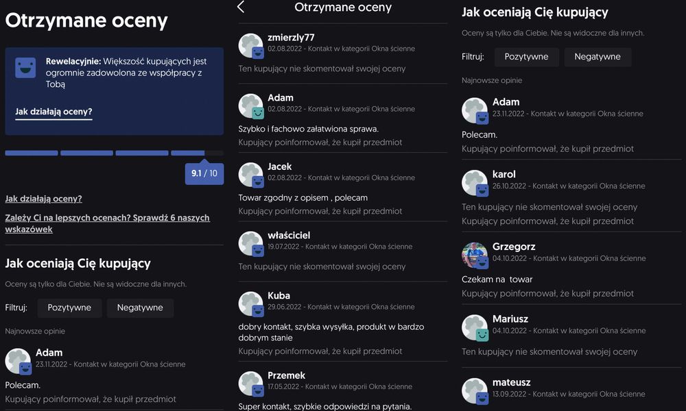Click Adam's avatar in right panel, 23.11.2022
Viewport: 686px width, 411px height.
[475, 110]
